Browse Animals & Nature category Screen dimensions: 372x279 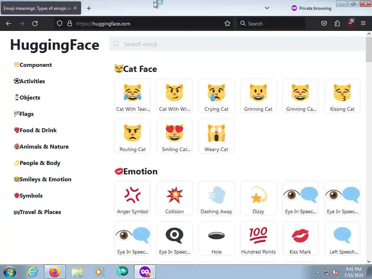41,147
